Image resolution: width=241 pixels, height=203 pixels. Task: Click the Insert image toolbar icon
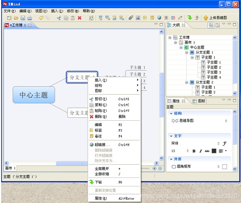[x=138, y=18]
